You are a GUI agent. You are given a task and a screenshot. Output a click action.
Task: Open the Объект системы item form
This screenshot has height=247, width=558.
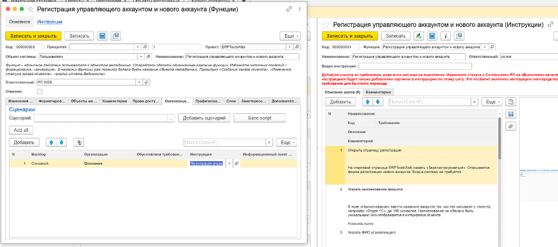(x=148, y=57)
